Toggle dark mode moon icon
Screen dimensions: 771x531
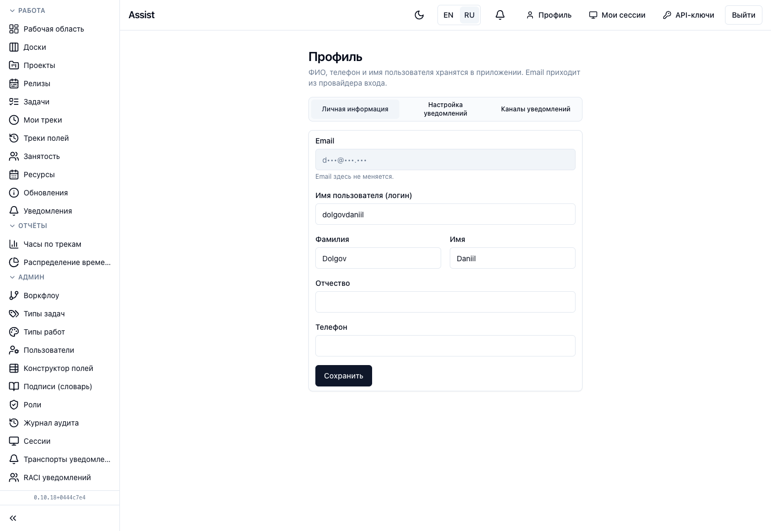click(x=419, y=15)
